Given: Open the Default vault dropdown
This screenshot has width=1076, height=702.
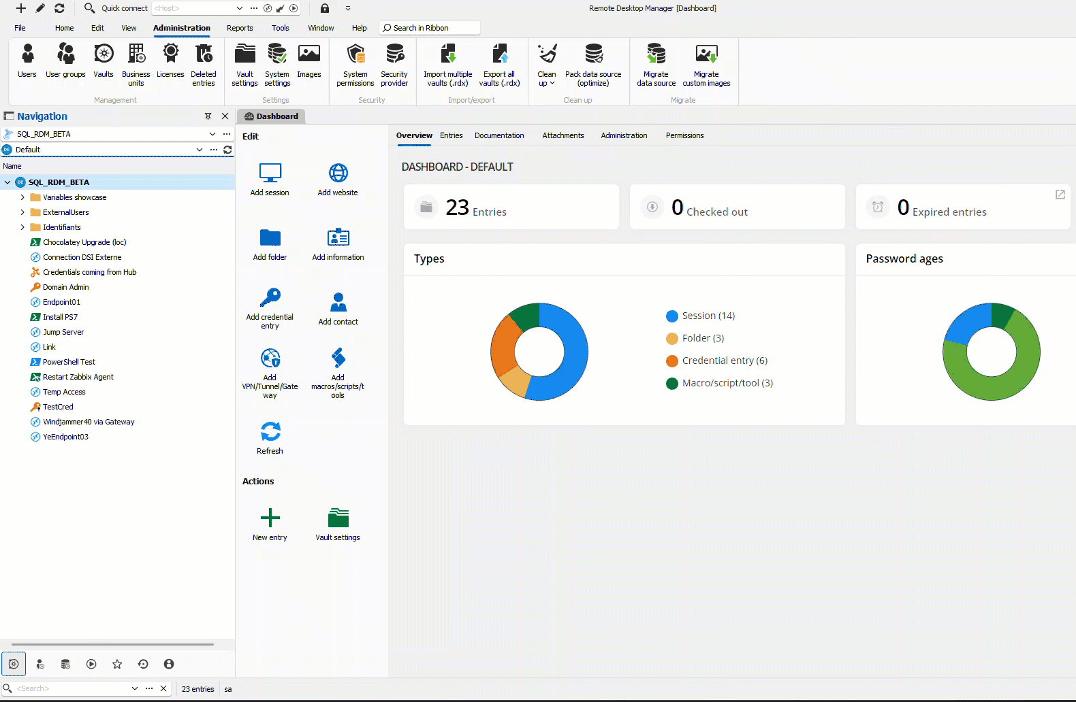Looking at the screenshot, I should [199, 150].
